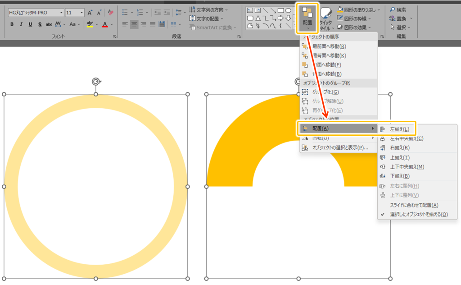Image resolution: width=461 pixels, height=285 pixels.
Task: Click the 検索 search icon
Action: (398, 9)
